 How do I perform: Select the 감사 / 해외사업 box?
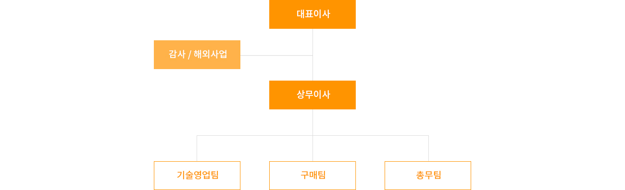tap(197, 55)
